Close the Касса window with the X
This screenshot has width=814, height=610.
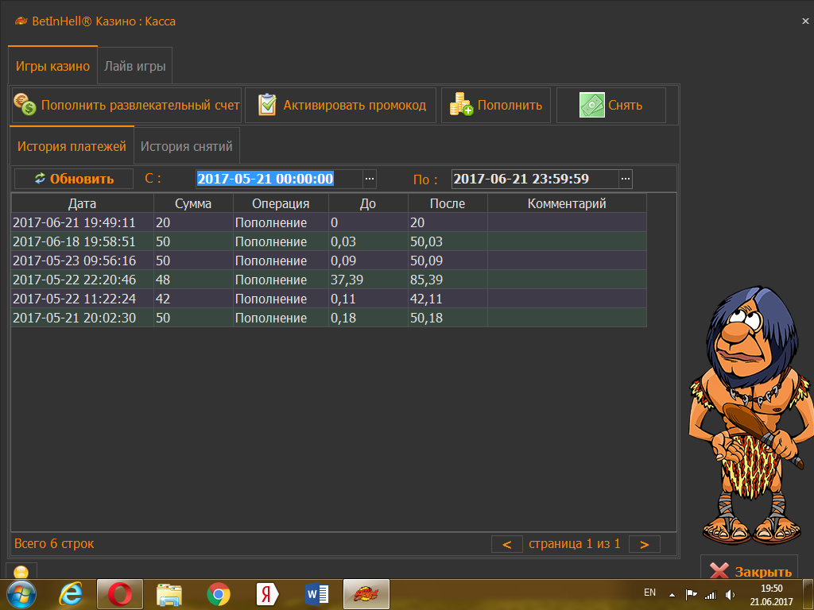pyautogui.click(x=805, y=21)
